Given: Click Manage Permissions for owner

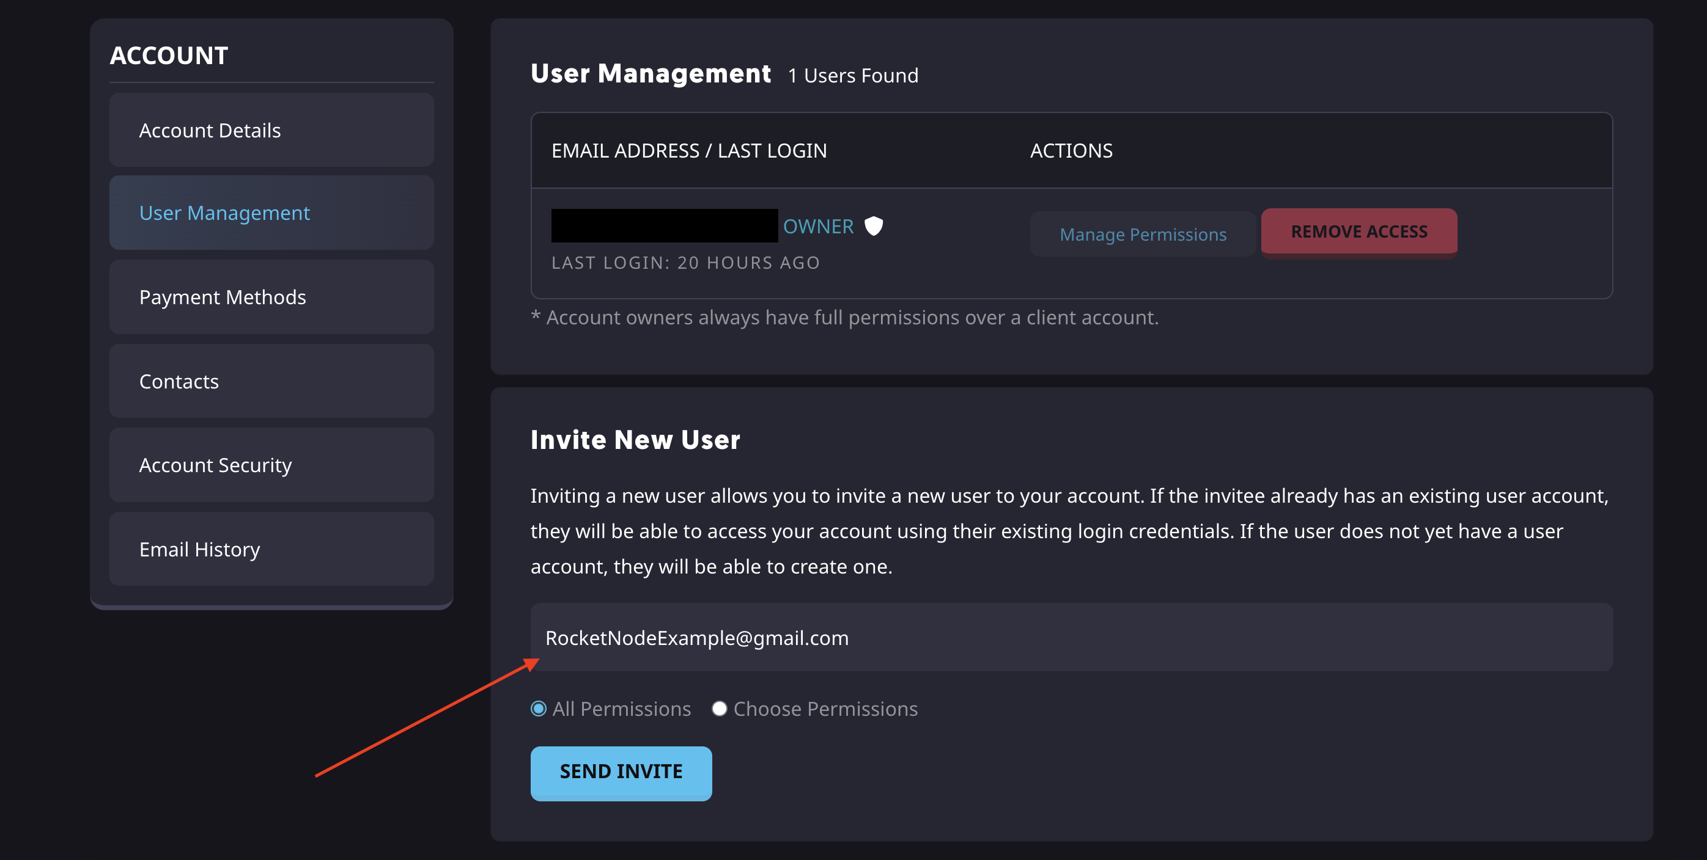Looking at the screenshot, I should (1143, 235).
